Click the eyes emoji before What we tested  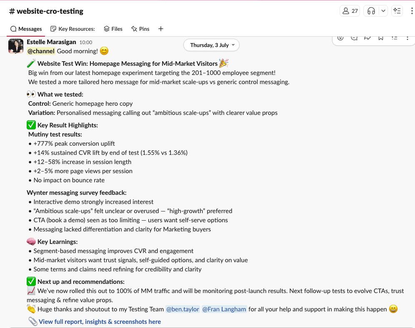[x=31, y=94]
